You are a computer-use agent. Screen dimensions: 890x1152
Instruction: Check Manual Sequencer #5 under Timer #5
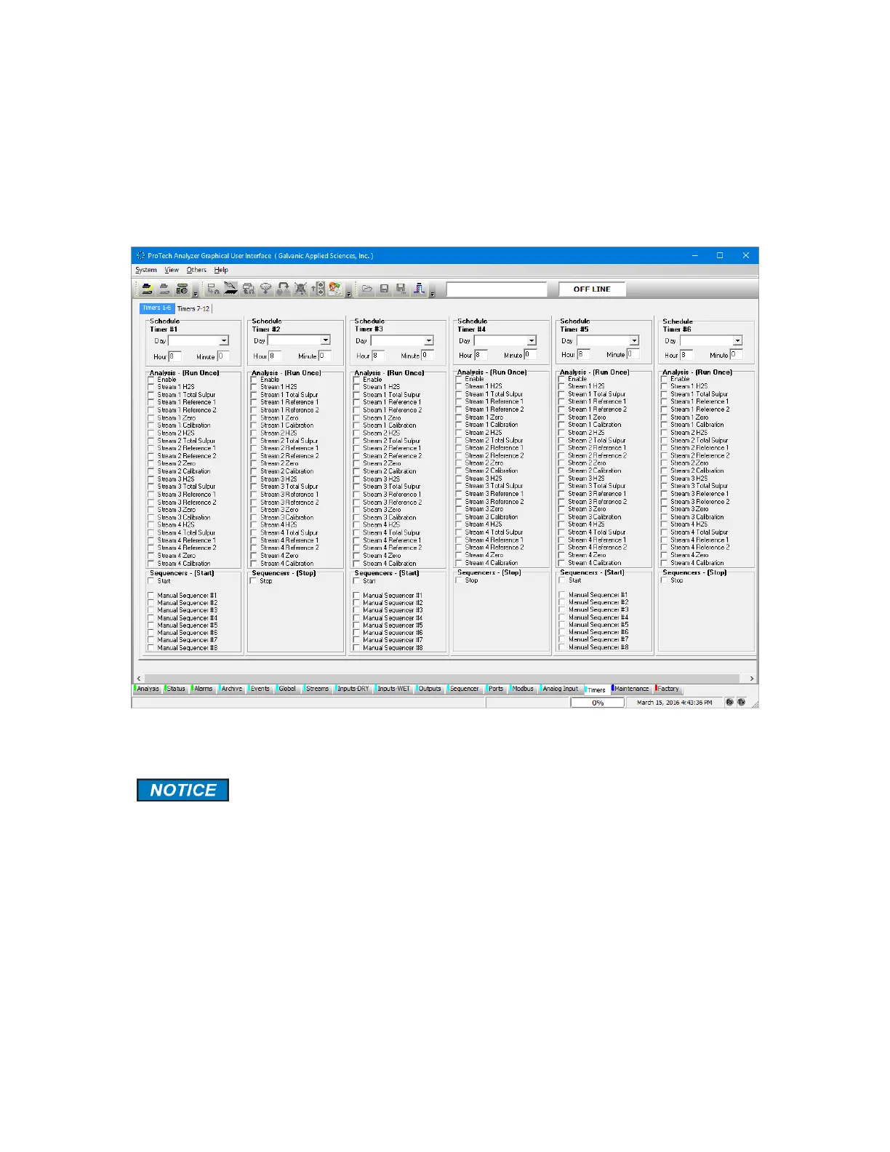coord(562,625)
